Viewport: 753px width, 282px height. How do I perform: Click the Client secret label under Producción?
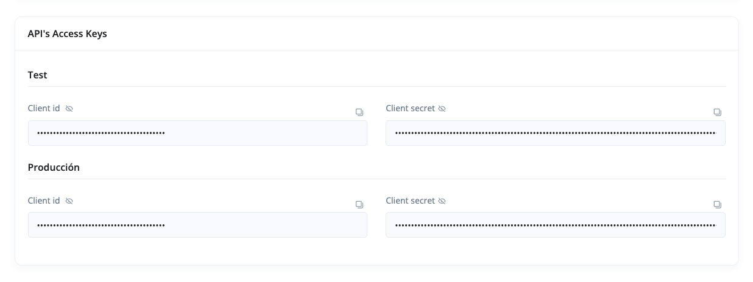point(410,201)
